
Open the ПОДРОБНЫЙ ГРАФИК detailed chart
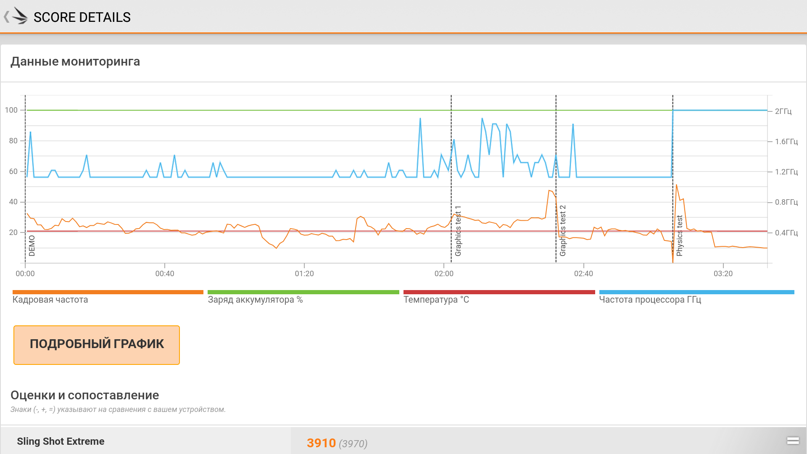click(x=97, y=345)
